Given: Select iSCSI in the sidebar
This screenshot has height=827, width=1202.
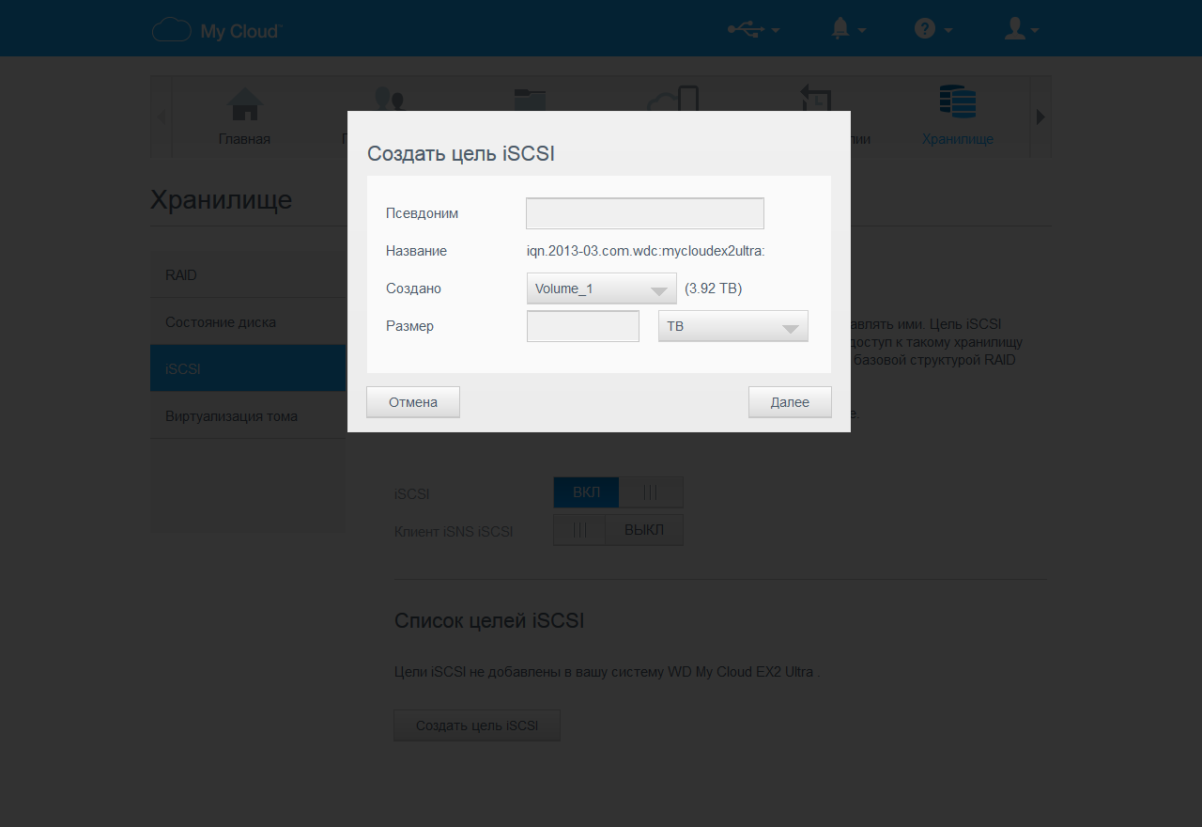Looking at the screenshot, I should (x=248, y=368).
